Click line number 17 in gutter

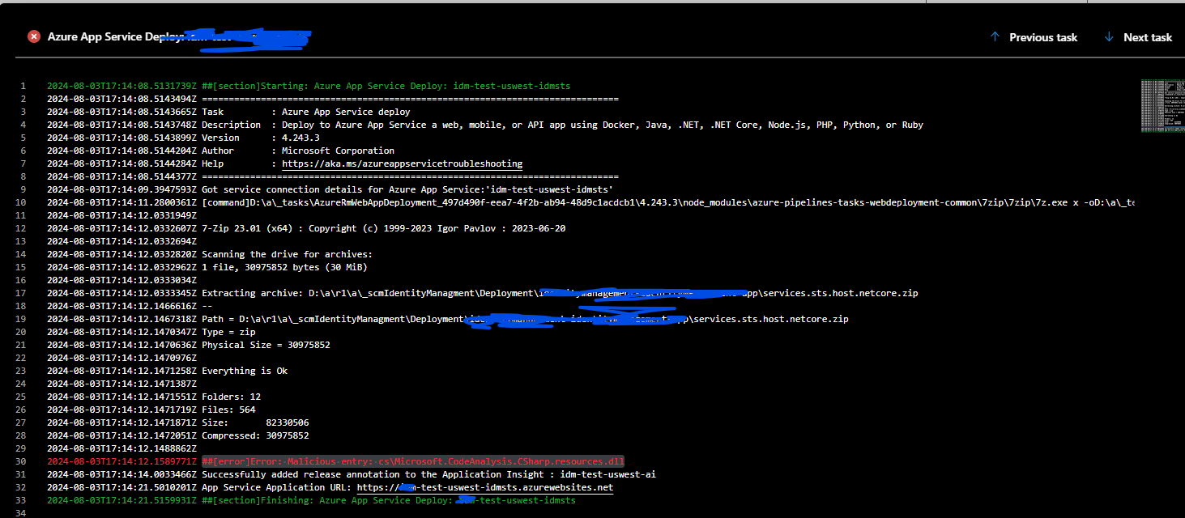point(23,293)
